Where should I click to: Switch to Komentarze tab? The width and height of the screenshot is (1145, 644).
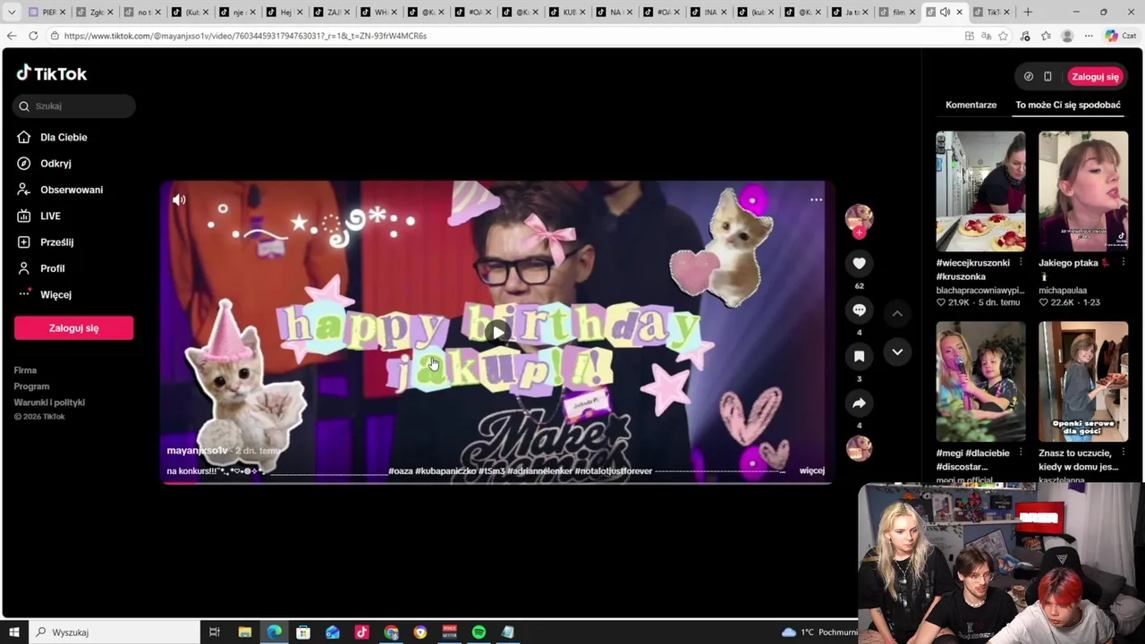click(971, 105)
